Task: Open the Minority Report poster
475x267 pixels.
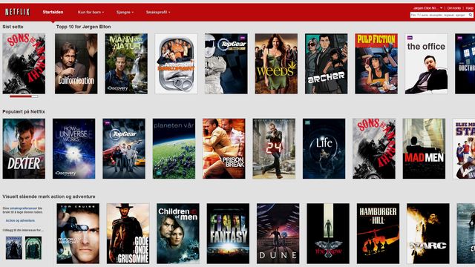Action: click(78, 234)
